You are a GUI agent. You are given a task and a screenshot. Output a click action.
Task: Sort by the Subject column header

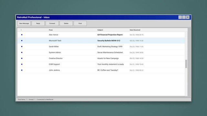pyautogui.click(x=100, y=30)
